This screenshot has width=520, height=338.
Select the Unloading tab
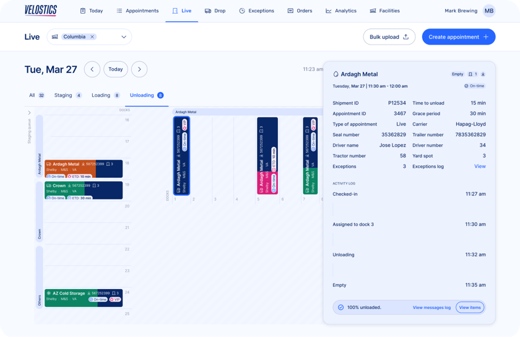tap(146, 95)
